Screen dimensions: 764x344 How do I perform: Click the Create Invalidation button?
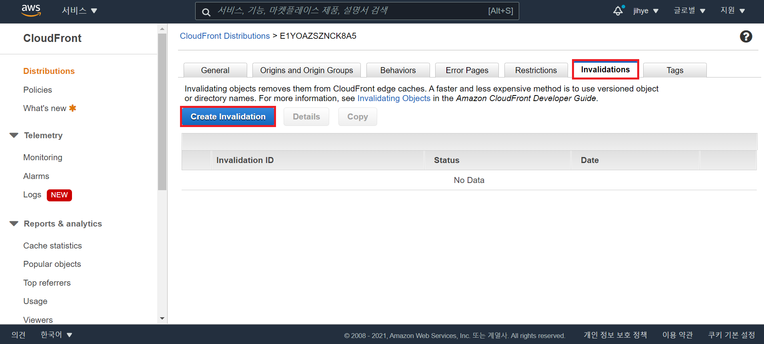[x=228, y=117]
